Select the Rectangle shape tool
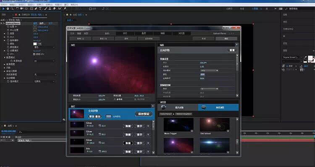Screen dimensions: 315x167 [31, 9]
